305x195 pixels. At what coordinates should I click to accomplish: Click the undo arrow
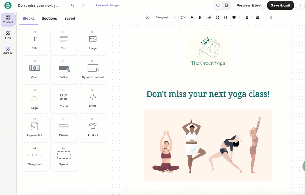72,5
